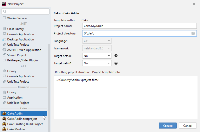This screenshot has width=200, height=132.
Task: Open the Target net461 dropdown
Action: (x=97, y=63)
